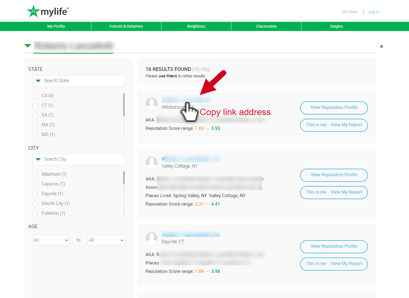This screenshot has width=409, height=298.
Task: Select This is me for Dayville, CT result
Action: (x=334, y=264)
